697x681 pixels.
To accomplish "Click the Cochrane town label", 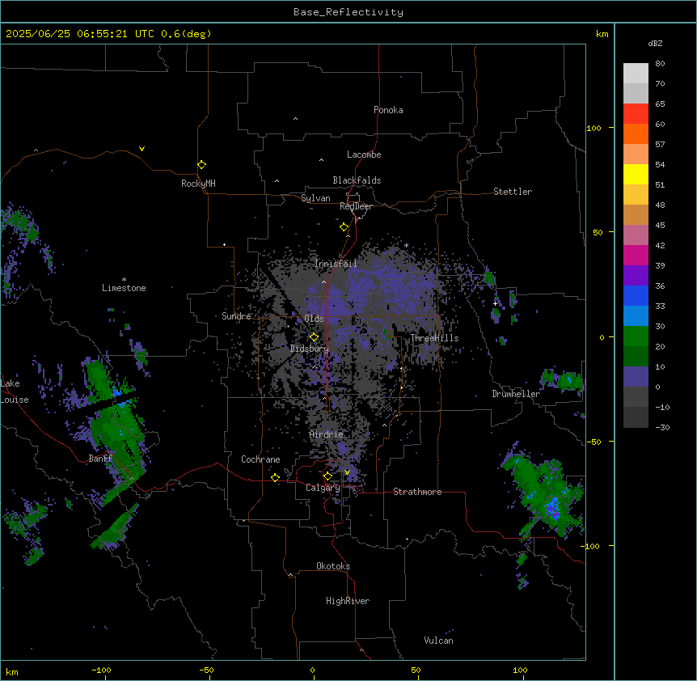I will tap(260, 459).
